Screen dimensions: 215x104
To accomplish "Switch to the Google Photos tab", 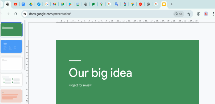I will [x=132, y=4].
